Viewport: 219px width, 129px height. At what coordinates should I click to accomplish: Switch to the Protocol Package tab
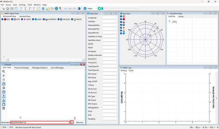click(x=22, y=67)
